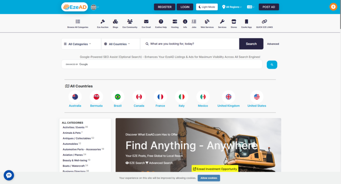Open the Aviation / Planes category
The height and width of the screenshot is (184, 341).
tap(73, 155)
